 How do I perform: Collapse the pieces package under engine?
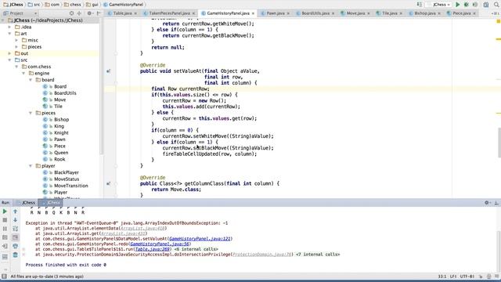click(x=31, y=113)
